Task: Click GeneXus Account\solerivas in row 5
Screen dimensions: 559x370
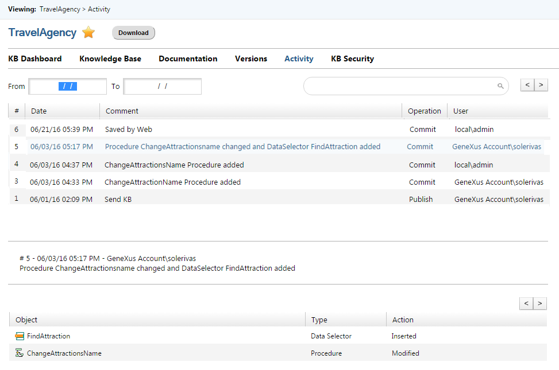Action: pos(496,146)
